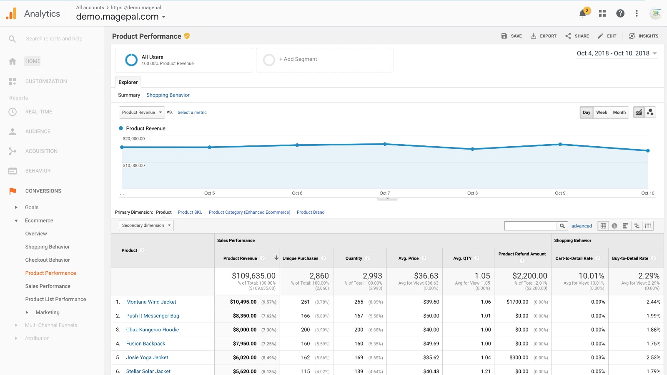Open the help question mark icon

point(620,13)
